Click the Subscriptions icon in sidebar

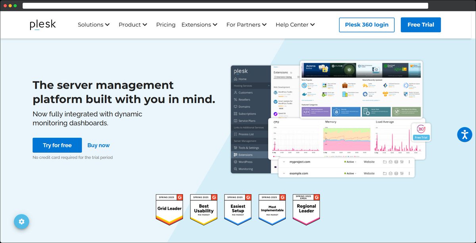(236, 114)
